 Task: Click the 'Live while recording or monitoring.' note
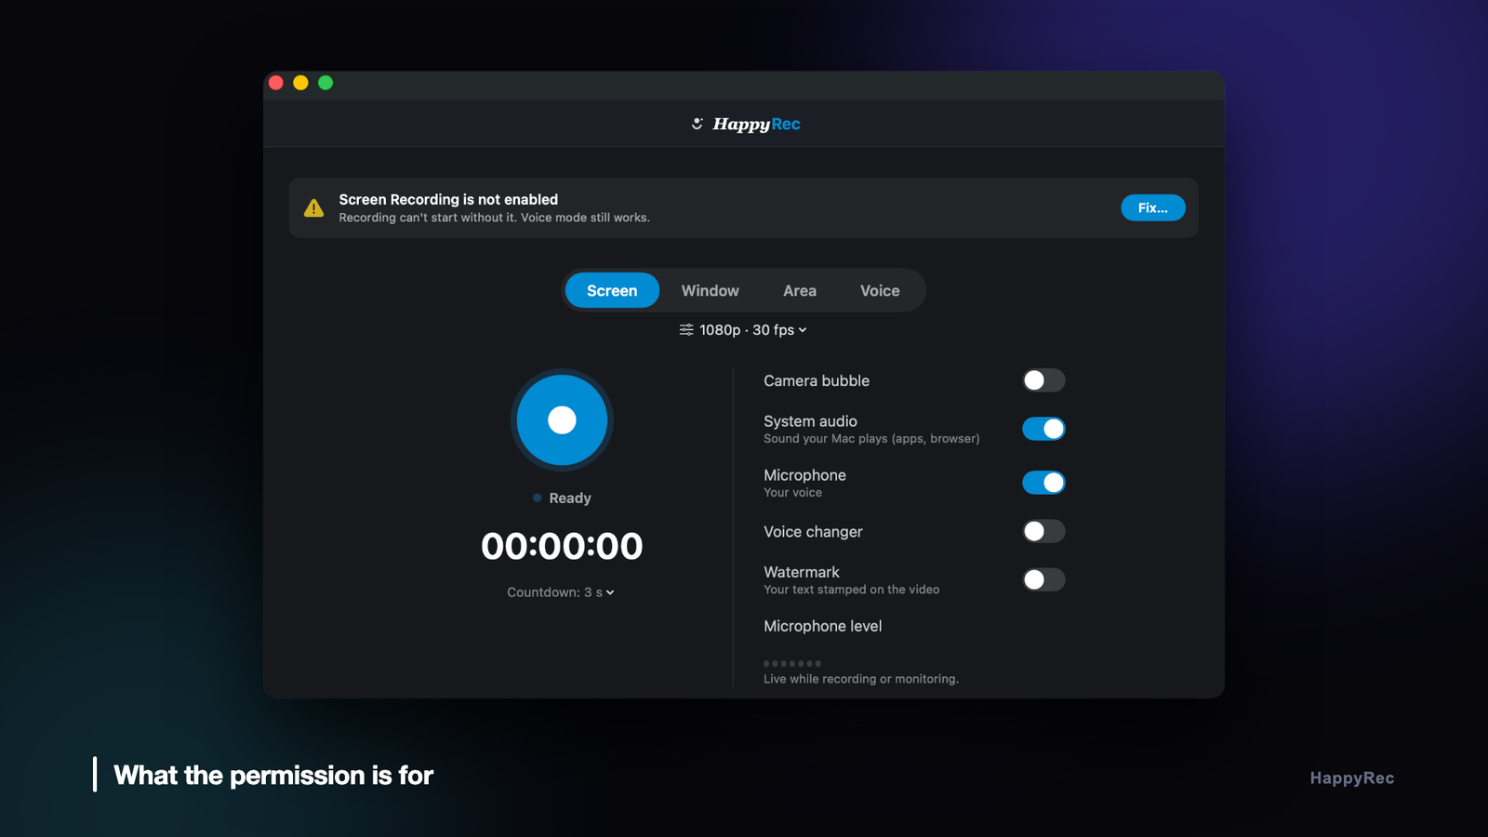(861, 679)
